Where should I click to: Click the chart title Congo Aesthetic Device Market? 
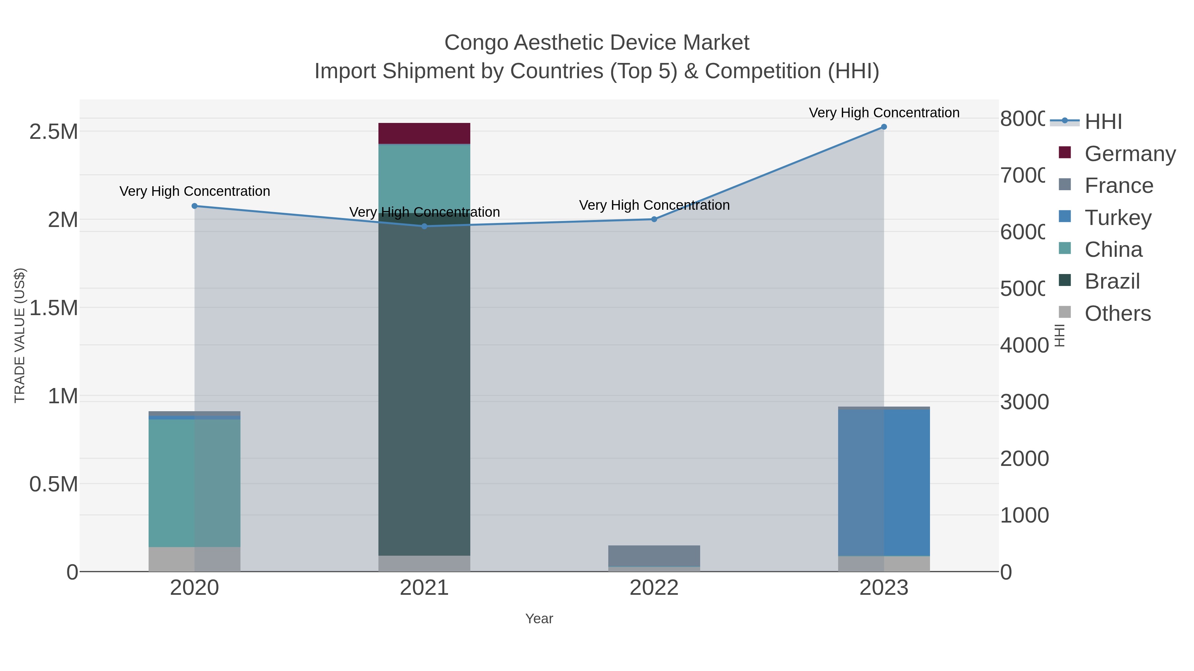597,43
